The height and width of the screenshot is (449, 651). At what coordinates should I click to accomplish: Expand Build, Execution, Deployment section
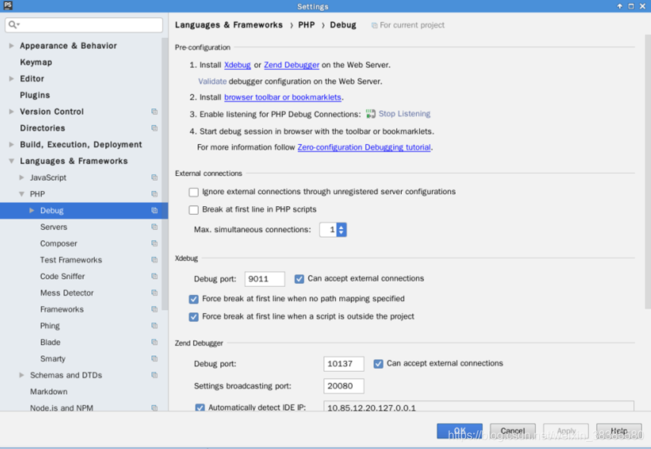click(x=12, y=144)
